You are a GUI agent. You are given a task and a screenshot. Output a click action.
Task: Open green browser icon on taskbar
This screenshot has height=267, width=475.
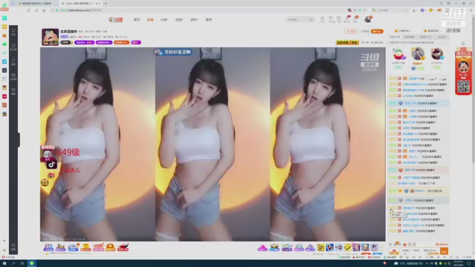[31, 263]
